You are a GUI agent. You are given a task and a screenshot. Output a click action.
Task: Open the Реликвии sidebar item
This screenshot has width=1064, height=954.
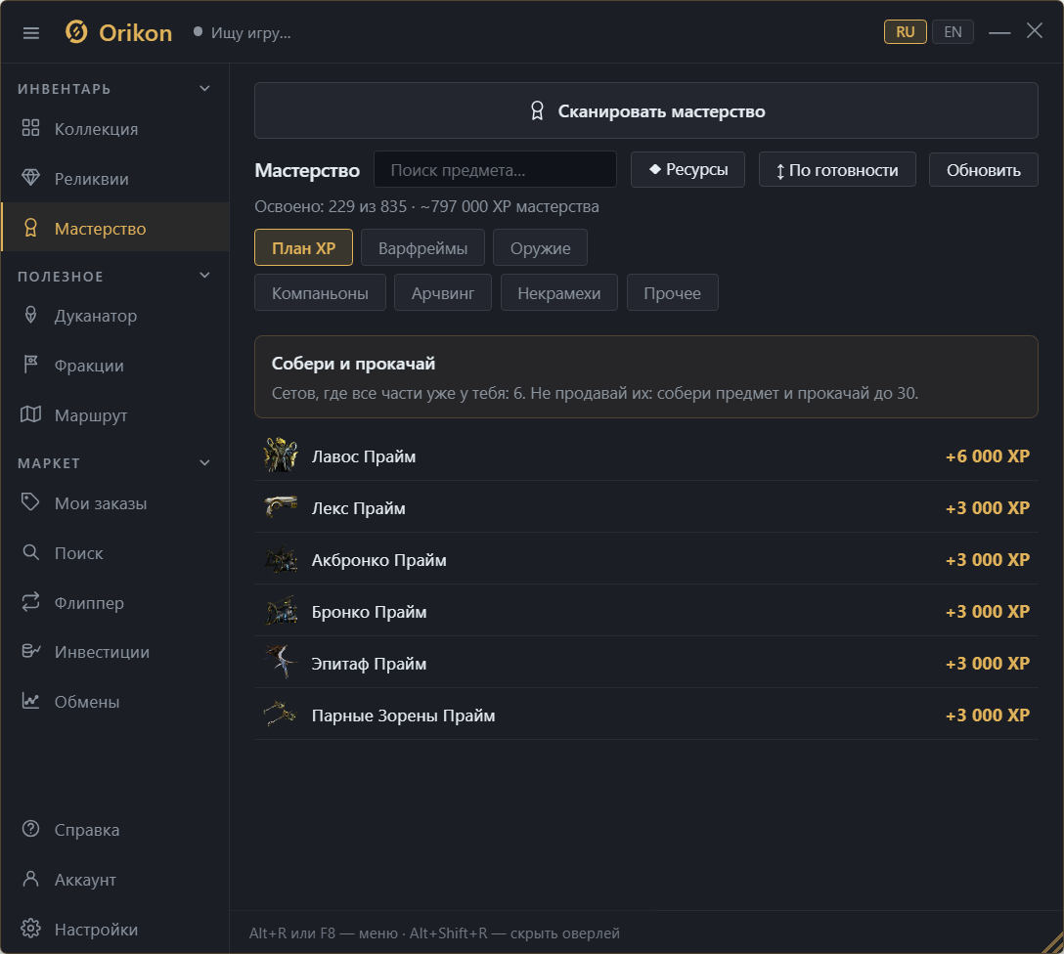[x=114, y=178]
